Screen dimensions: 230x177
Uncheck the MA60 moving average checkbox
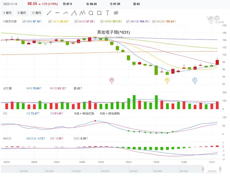102,21
